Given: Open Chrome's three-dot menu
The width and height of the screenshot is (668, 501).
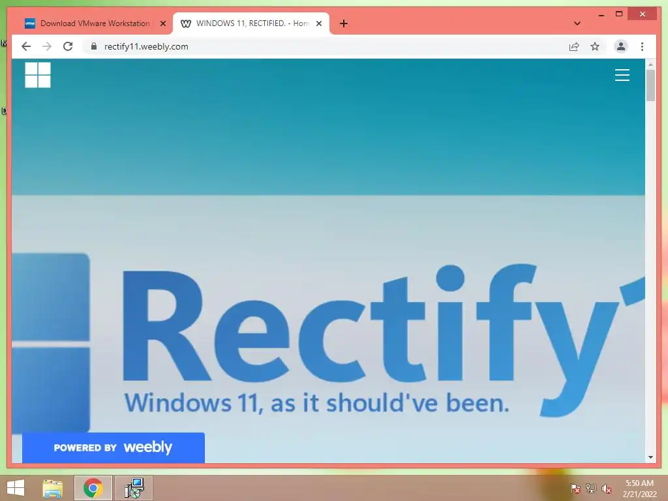Looking at the screenshot, I should click(x=642, y=46).
